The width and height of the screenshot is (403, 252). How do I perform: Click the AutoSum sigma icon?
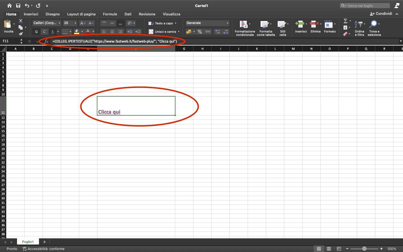click(345, 21)
